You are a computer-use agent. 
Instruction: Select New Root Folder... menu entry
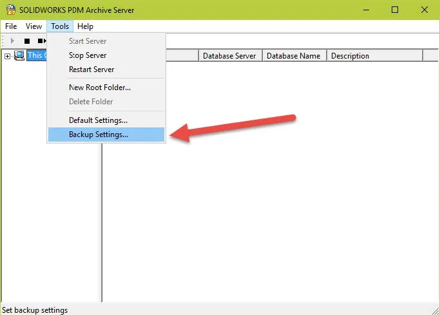point(106,88)
